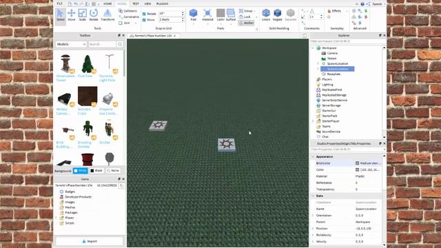
Task: Expand the StarterPlayer node in Explorer
Action: pyautogui.click(x=312, y=121)
